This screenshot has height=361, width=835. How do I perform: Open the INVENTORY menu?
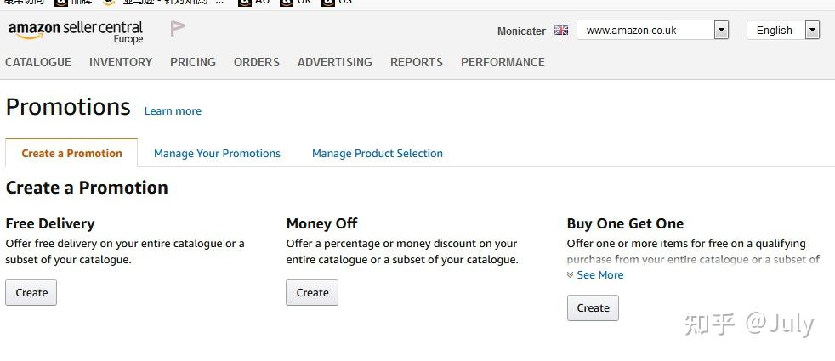(121, 62)
